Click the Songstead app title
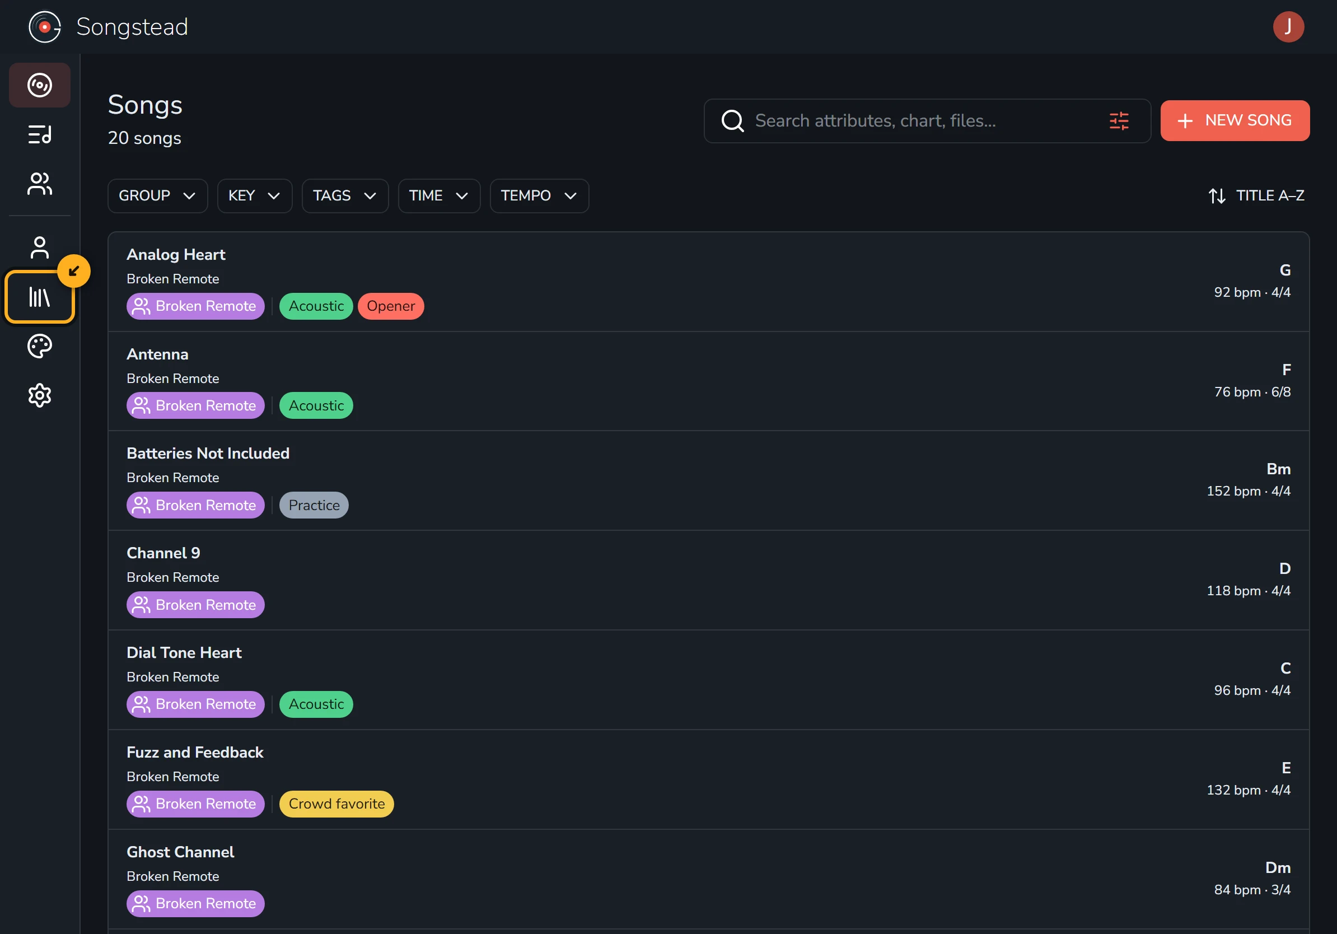 point(132,27)
